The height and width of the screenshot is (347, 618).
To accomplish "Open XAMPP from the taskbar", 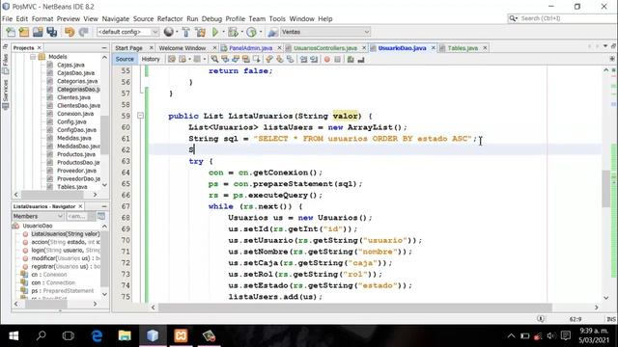I will [x=181, y=335].
